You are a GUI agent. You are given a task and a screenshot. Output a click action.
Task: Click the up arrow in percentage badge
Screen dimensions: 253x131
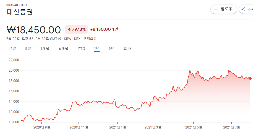pos(70,29)
